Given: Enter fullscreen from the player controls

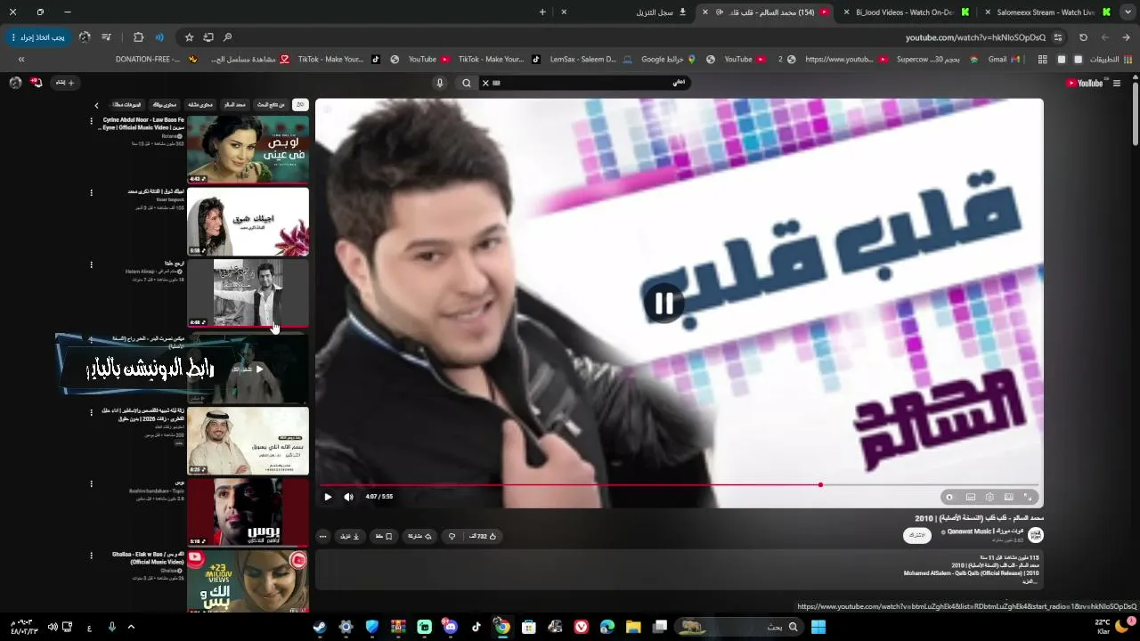Looking at the screenshot, I should (1028, 497).
